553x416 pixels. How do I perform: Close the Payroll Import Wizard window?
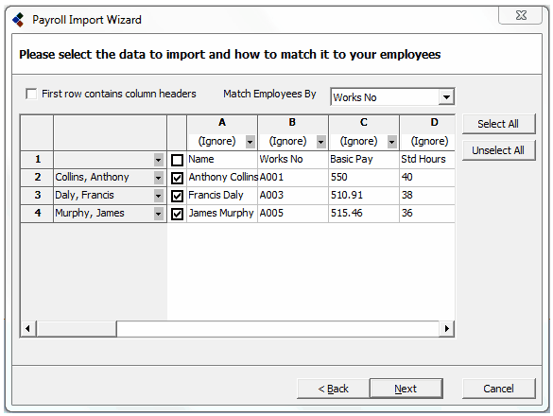[520, 15]
